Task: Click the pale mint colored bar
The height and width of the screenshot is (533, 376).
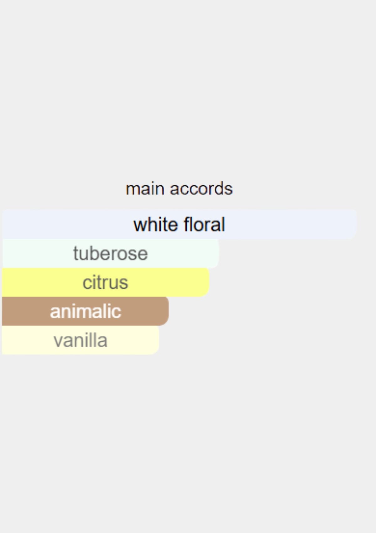Action: click(x=110, y=253)
